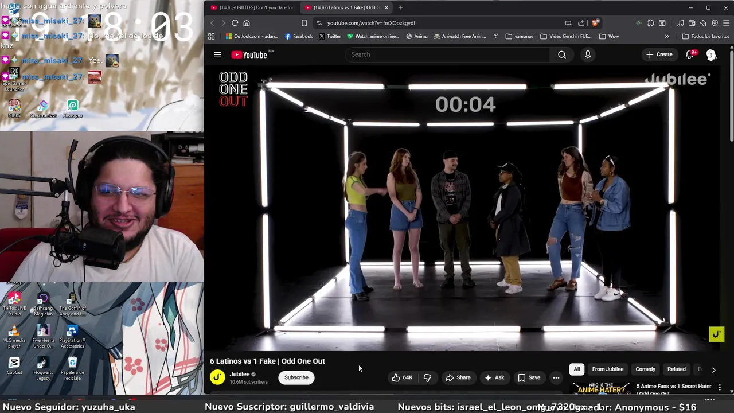This screenshot has width=734, height=413.
Task: Dislike the video with thumbs-down
Action: 428,377
